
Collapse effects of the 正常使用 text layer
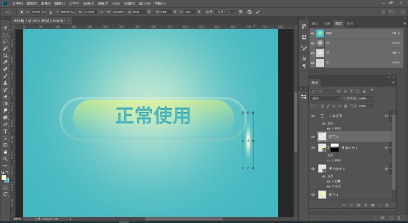point(391,116)
